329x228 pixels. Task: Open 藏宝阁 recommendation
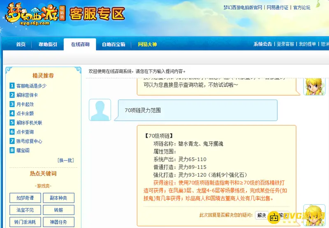pos(23,150)
